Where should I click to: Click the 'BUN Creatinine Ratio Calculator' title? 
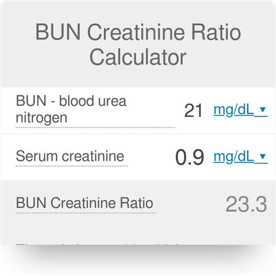click(138, 44)
